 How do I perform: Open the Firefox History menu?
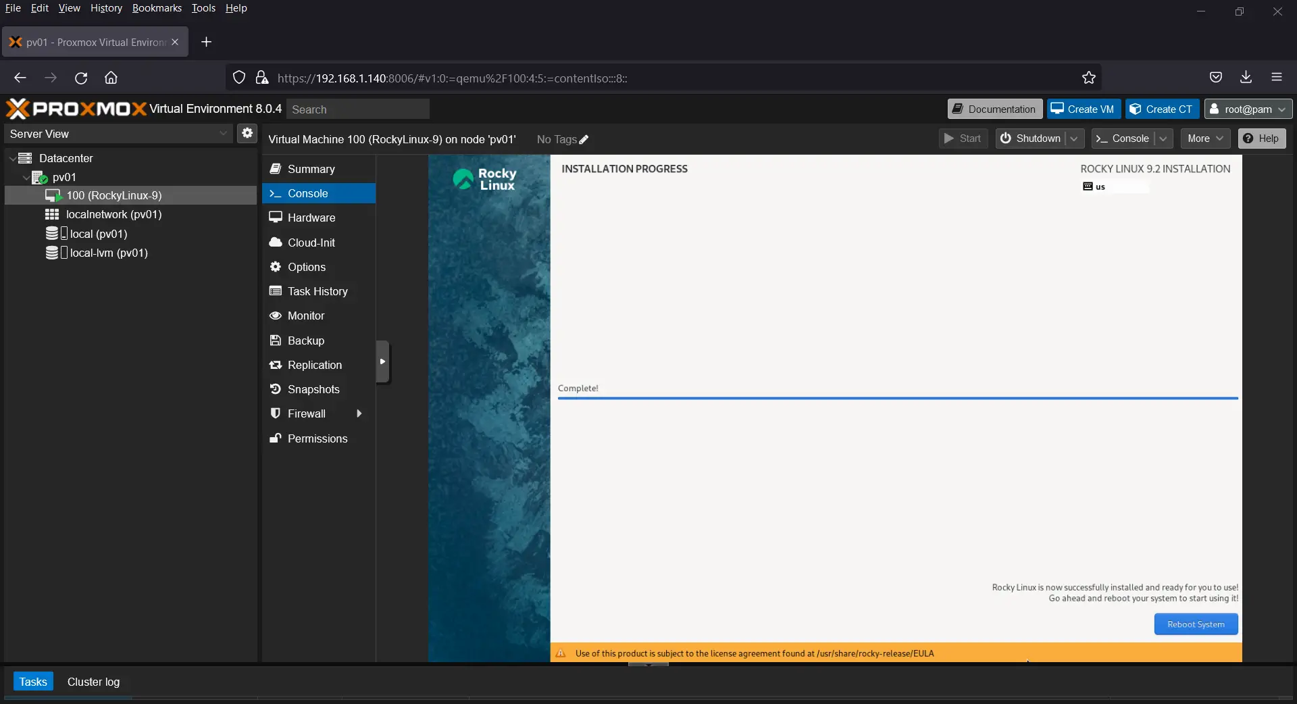tap(106, 8)
